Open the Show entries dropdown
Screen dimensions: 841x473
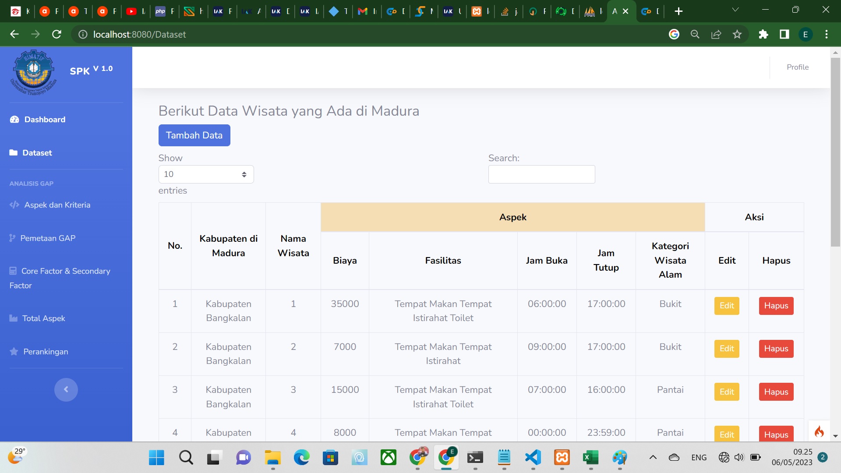tap(206, 174)
